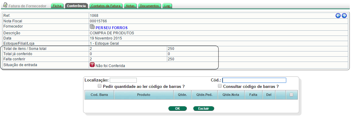Click the Qtde.Nota column header
Screen dimensions: 351x121
[231, 95]
